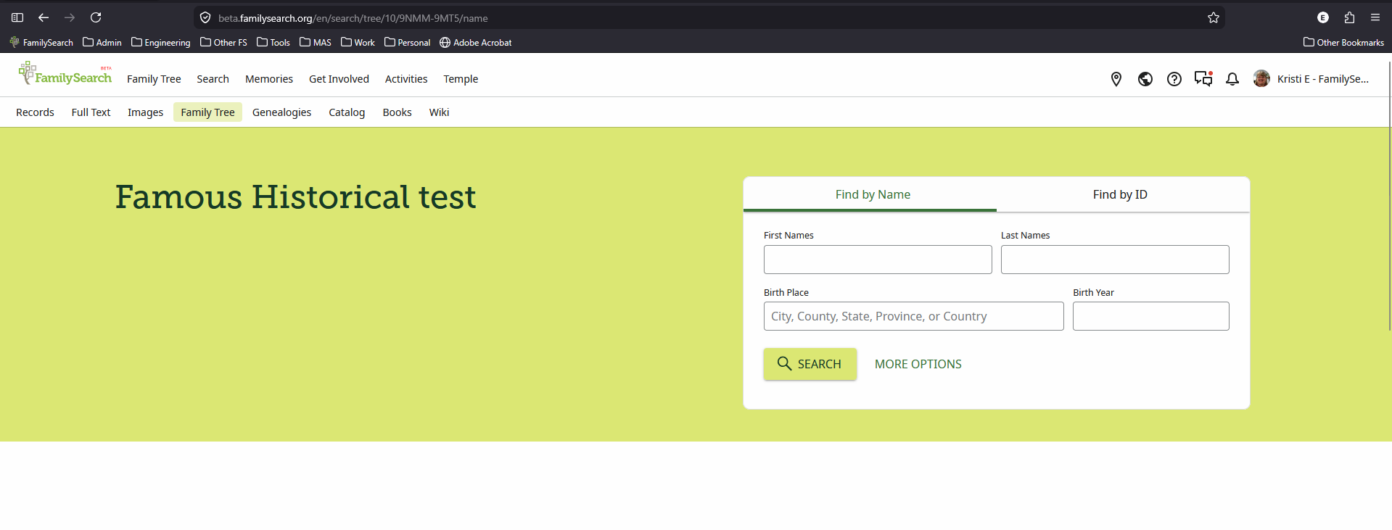Click the browser forward arrow
The width and height of the screenshot is (1392, 530).
[70, 17]
